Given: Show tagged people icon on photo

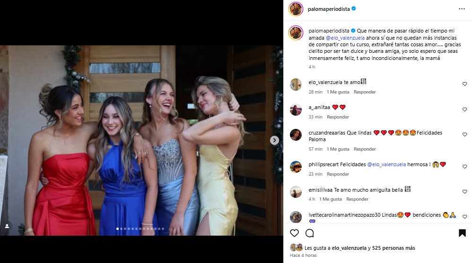Looking at the screenshot, I should (7, 226).
